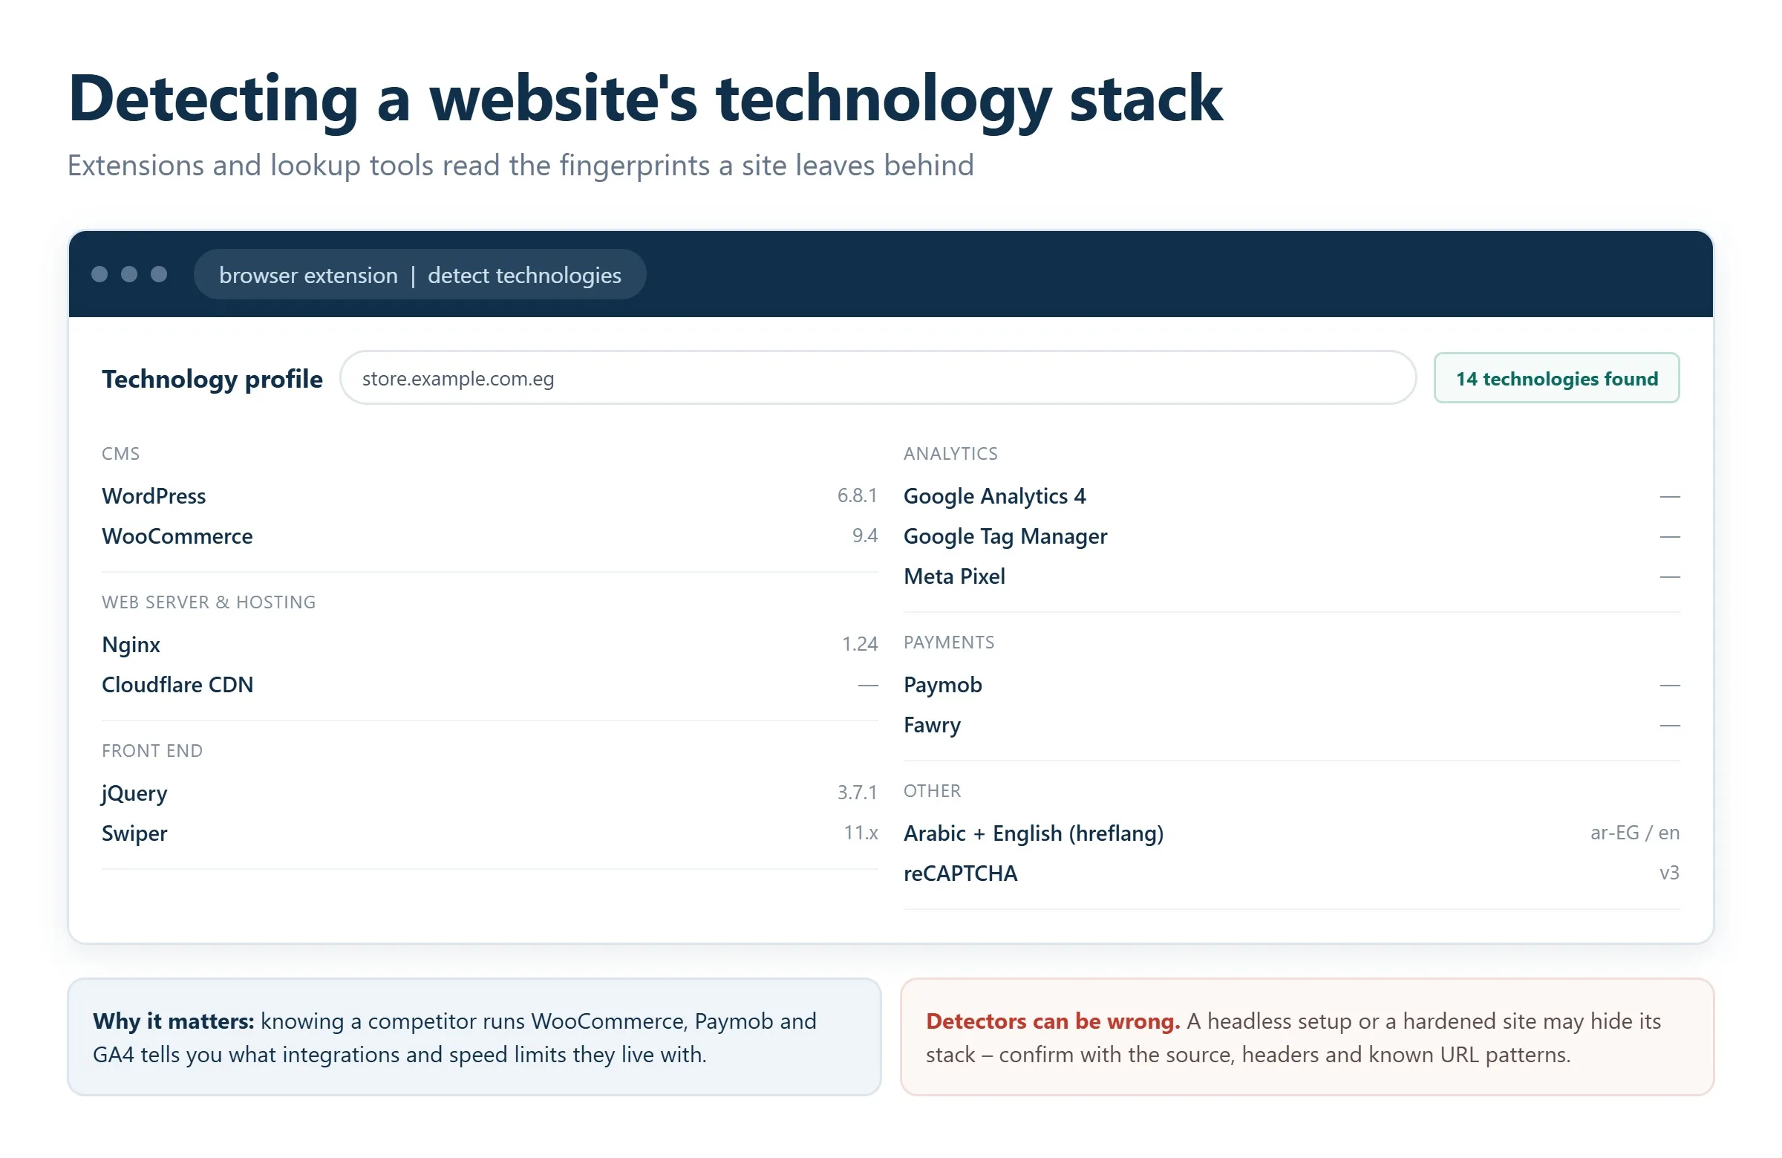Click the store.example.com.eg URL field
Viewport: 1782px width, 1158px height.
878,378
